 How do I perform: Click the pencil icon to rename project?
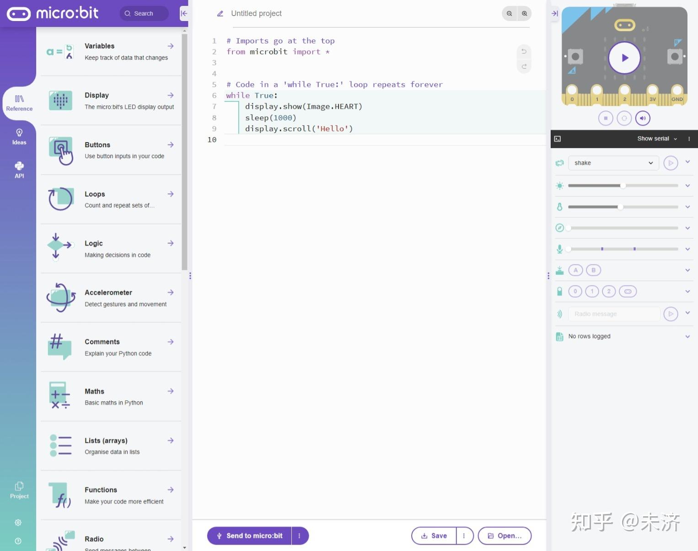click(220, 14)
